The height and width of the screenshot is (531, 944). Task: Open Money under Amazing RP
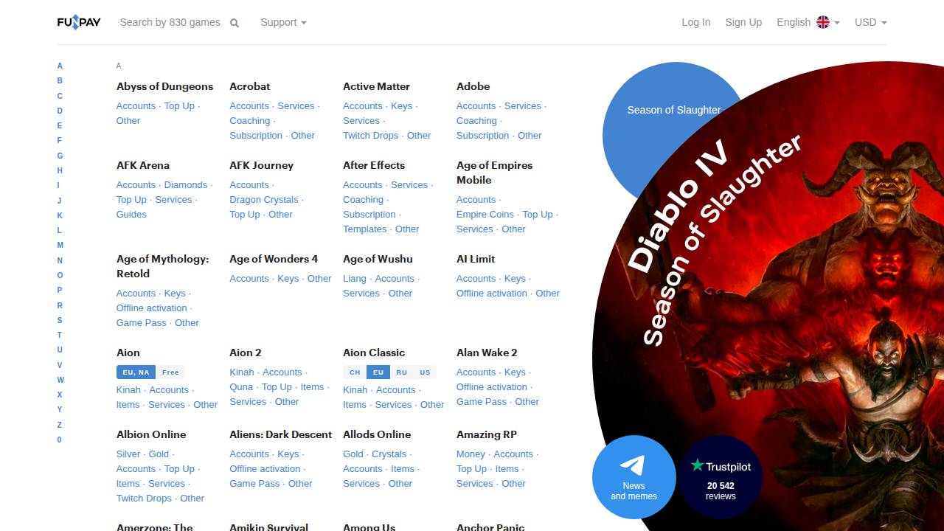pyautogui.click(x=471, y=454)
